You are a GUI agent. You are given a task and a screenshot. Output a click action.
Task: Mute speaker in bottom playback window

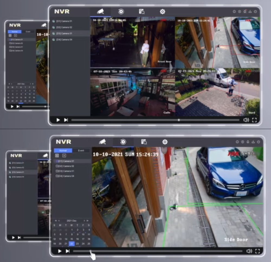249,251
